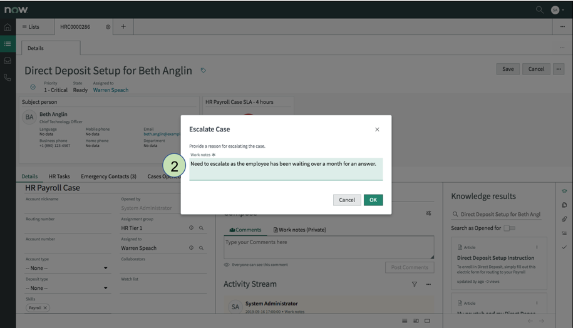The width and height of the screenshot is (573, 328).
Task: Open the Account type dropdown
Action: click(68, 268)
